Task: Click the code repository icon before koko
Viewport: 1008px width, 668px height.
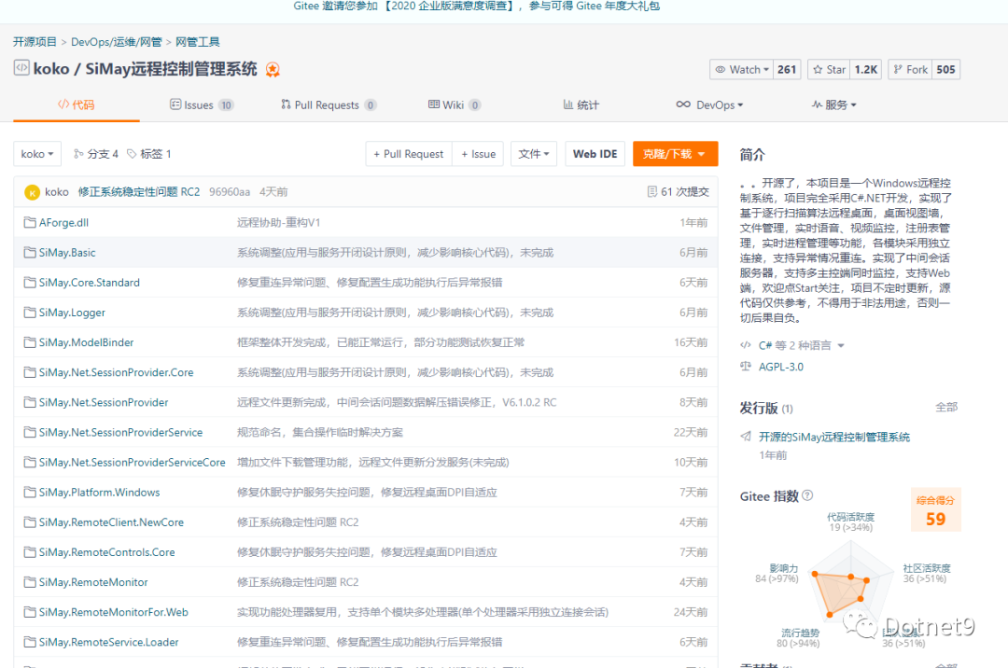Action: [x=21, y=68]
